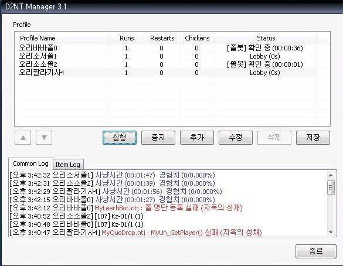Click the 실행 run button

coord(120,138)
